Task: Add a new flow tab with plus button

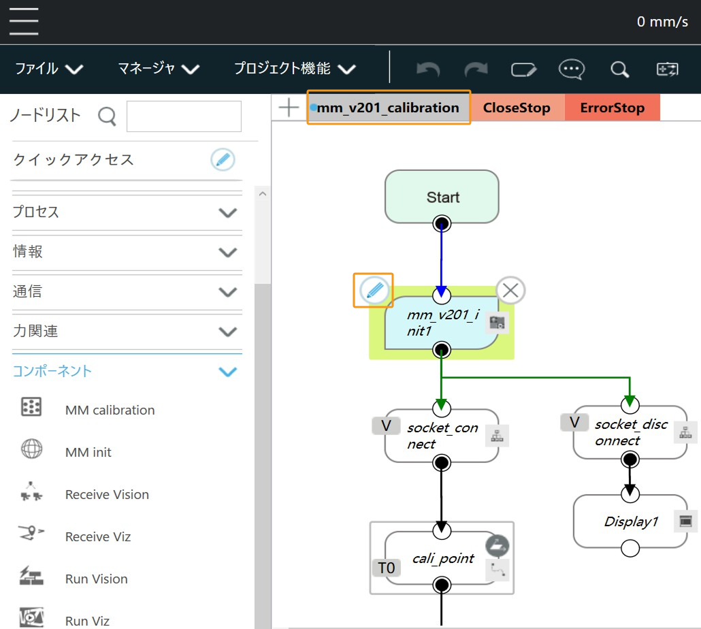Action: [289, 108]
